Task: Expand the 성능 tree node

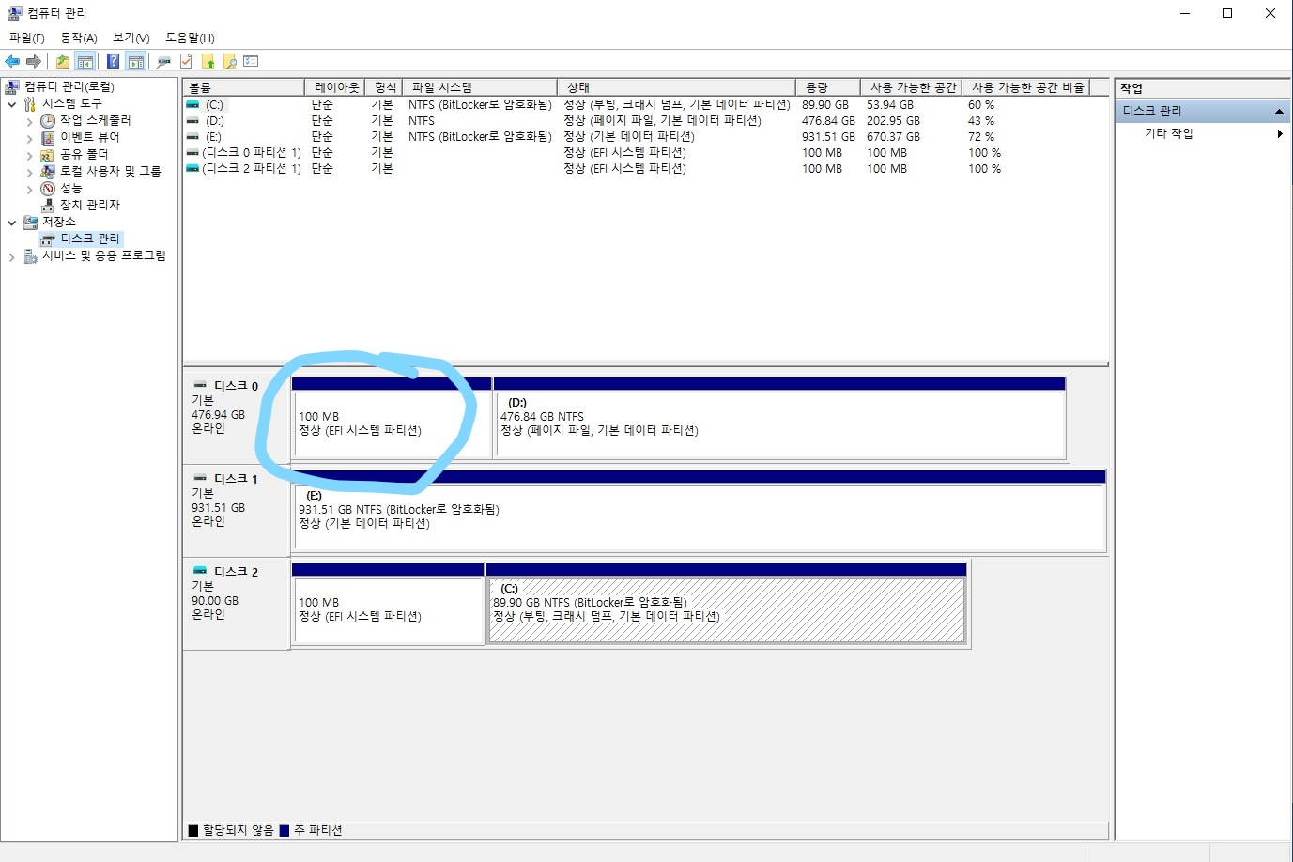Action: 29,190
